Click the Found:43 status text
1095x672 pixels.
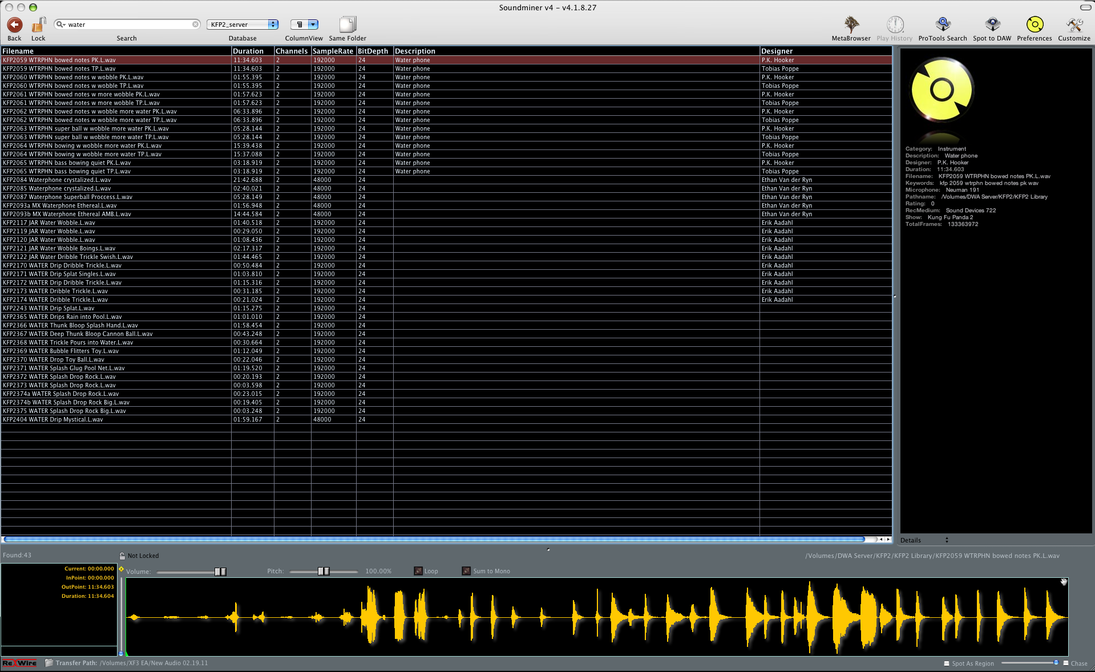click(x=17, y=555)
